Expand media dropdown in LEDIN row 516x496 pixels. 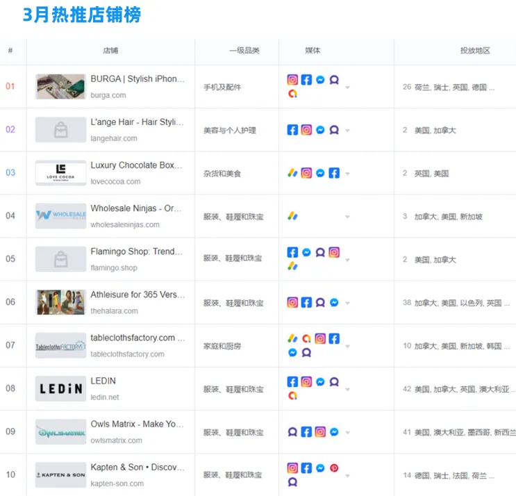coord(347,389)
